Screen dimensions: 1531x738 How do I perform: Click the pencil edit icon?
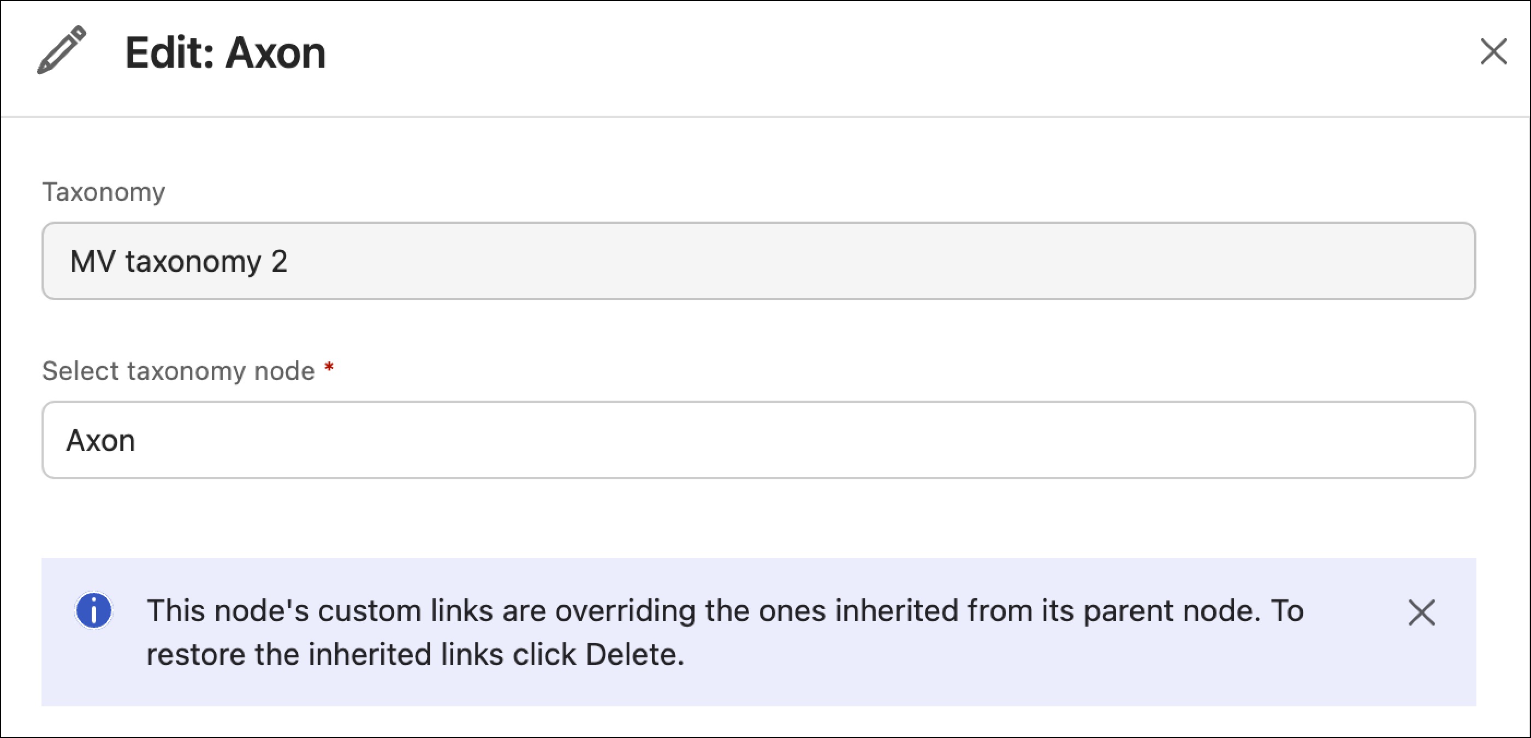click(x=61, y=50)
